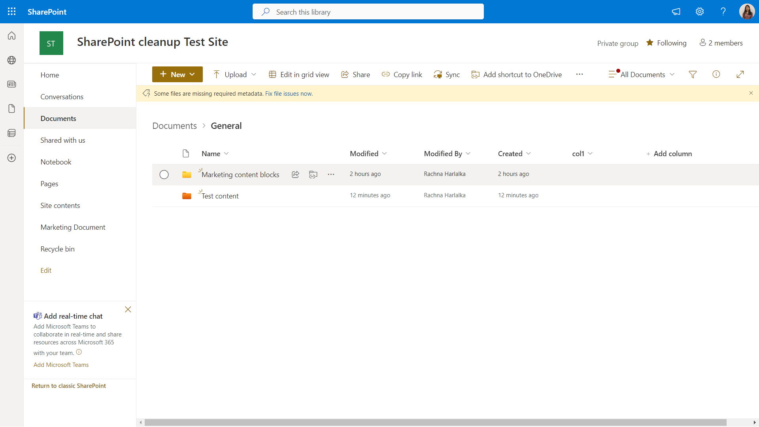
Task: Click the Search this library field
Action: pyautogui.click(x=368, y=11)
